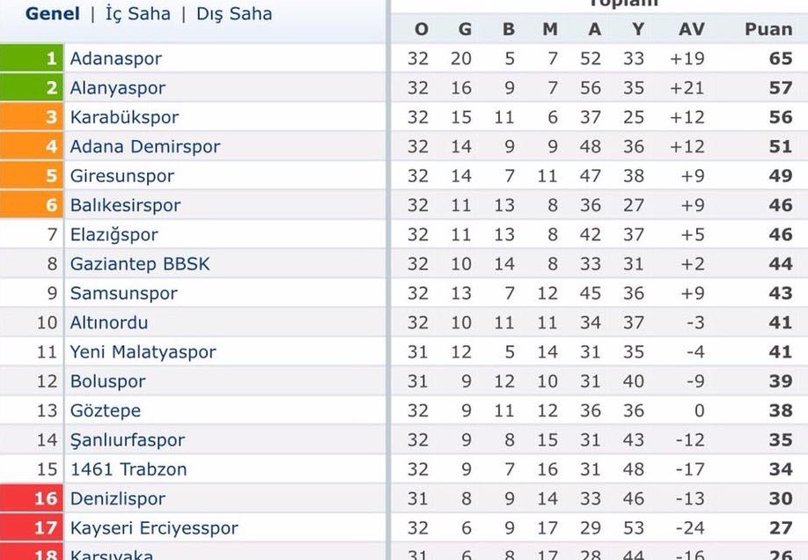Viewport: 808px width, 560px height.
Task: Select the Dış Saha tab
Action: 234,14
